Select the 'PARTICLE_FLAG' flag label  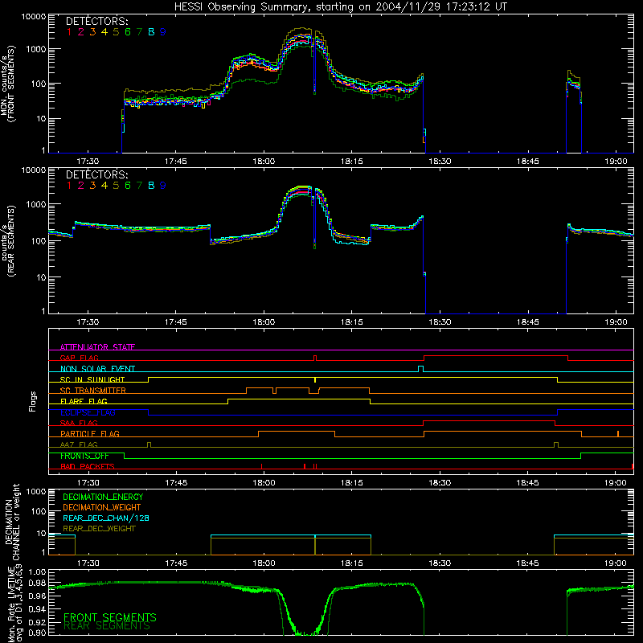click(90, 433)
